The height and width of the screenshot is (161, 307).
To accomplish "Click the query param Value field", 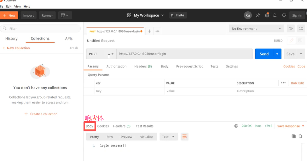I will 200,91.
